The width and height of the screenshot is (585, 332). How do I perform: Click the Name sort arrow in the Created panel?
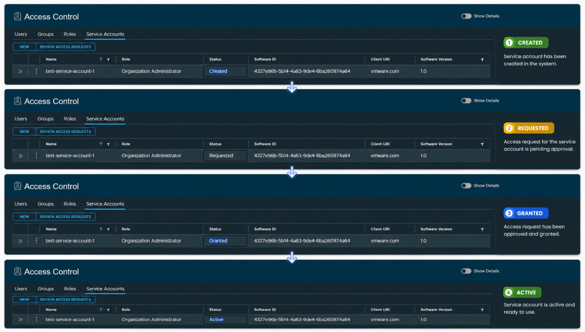point(101,59)
